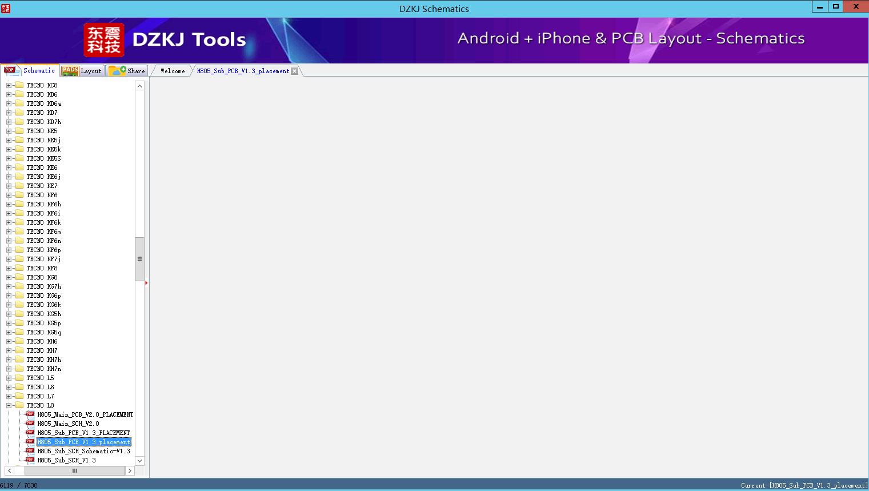Click the tree horizontal scroll right arrow
This screenshot has width=869, height=491.
coord(130,471)
